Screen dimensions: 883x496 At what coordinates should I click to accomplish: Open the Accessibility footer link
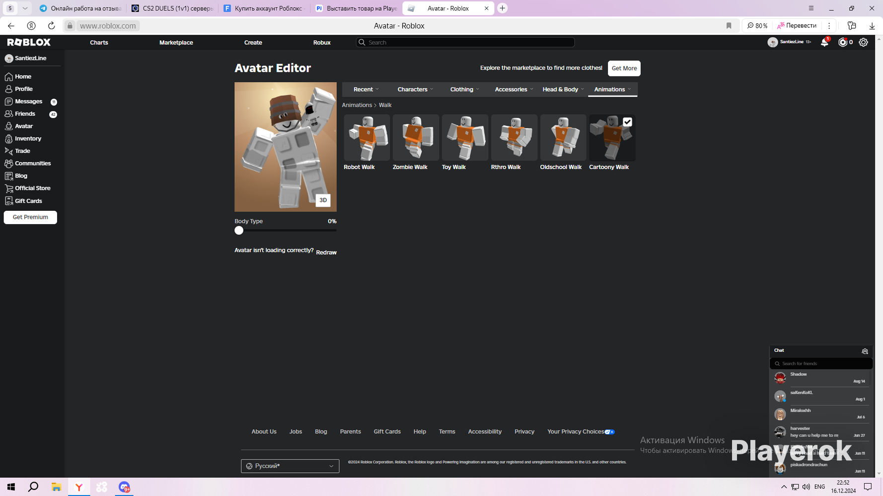485,432
